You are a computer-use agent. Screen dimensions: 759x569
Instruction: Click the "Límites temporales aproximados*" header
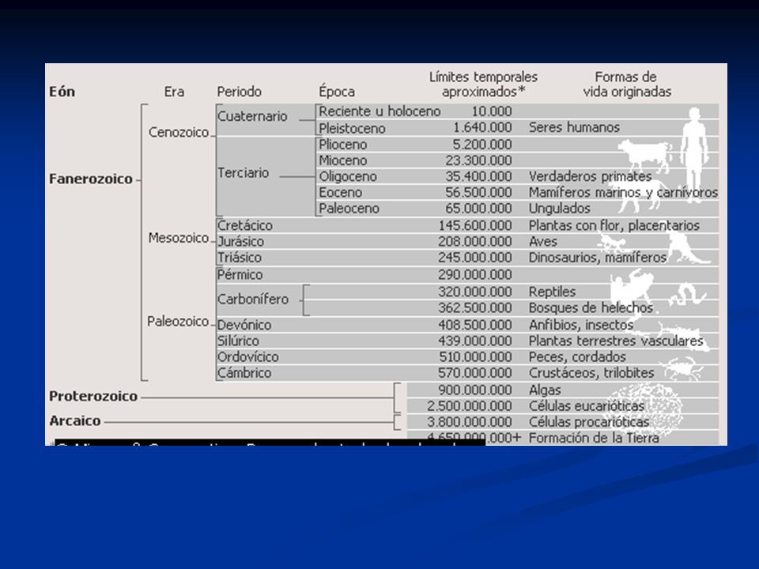pyautogui.click(x=483, y=85)
